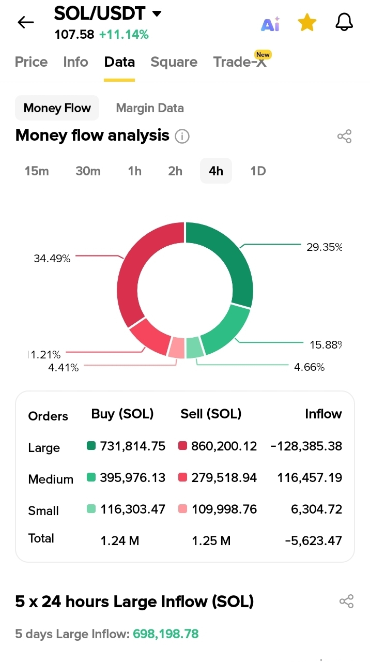Image resolution: width=370 pixels, height=662 pixels.
Task: Tap the medium green 15.88% donut segment
Action: point(227,332)
